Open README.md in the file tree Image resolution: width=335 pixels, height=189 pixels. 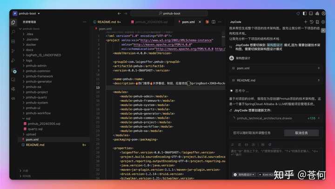pos(35,145)
